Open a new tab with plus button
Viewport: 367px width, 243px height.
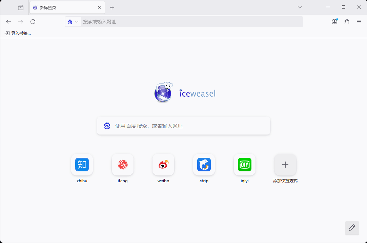112,7
